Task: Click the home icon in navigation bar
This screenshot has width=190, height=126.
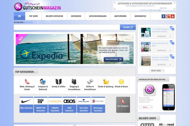Action: tap(19, 16)
